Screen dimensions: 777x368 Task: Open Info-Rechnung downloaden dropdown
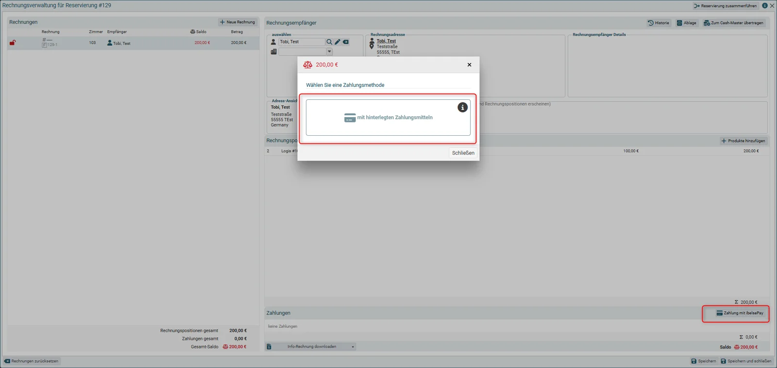tap(353, 347)
